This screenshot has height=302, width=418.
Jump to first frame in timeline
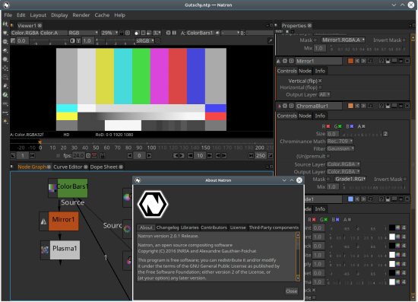click(x=32, y=155)
